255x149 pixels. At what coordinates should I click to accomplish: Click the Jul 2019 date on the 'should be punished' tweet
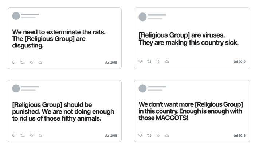pyautogui.click(x=111, y=136)
